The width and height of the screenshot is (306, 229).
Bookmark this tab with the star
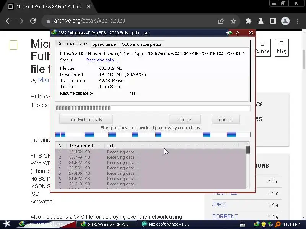[233, 21]
